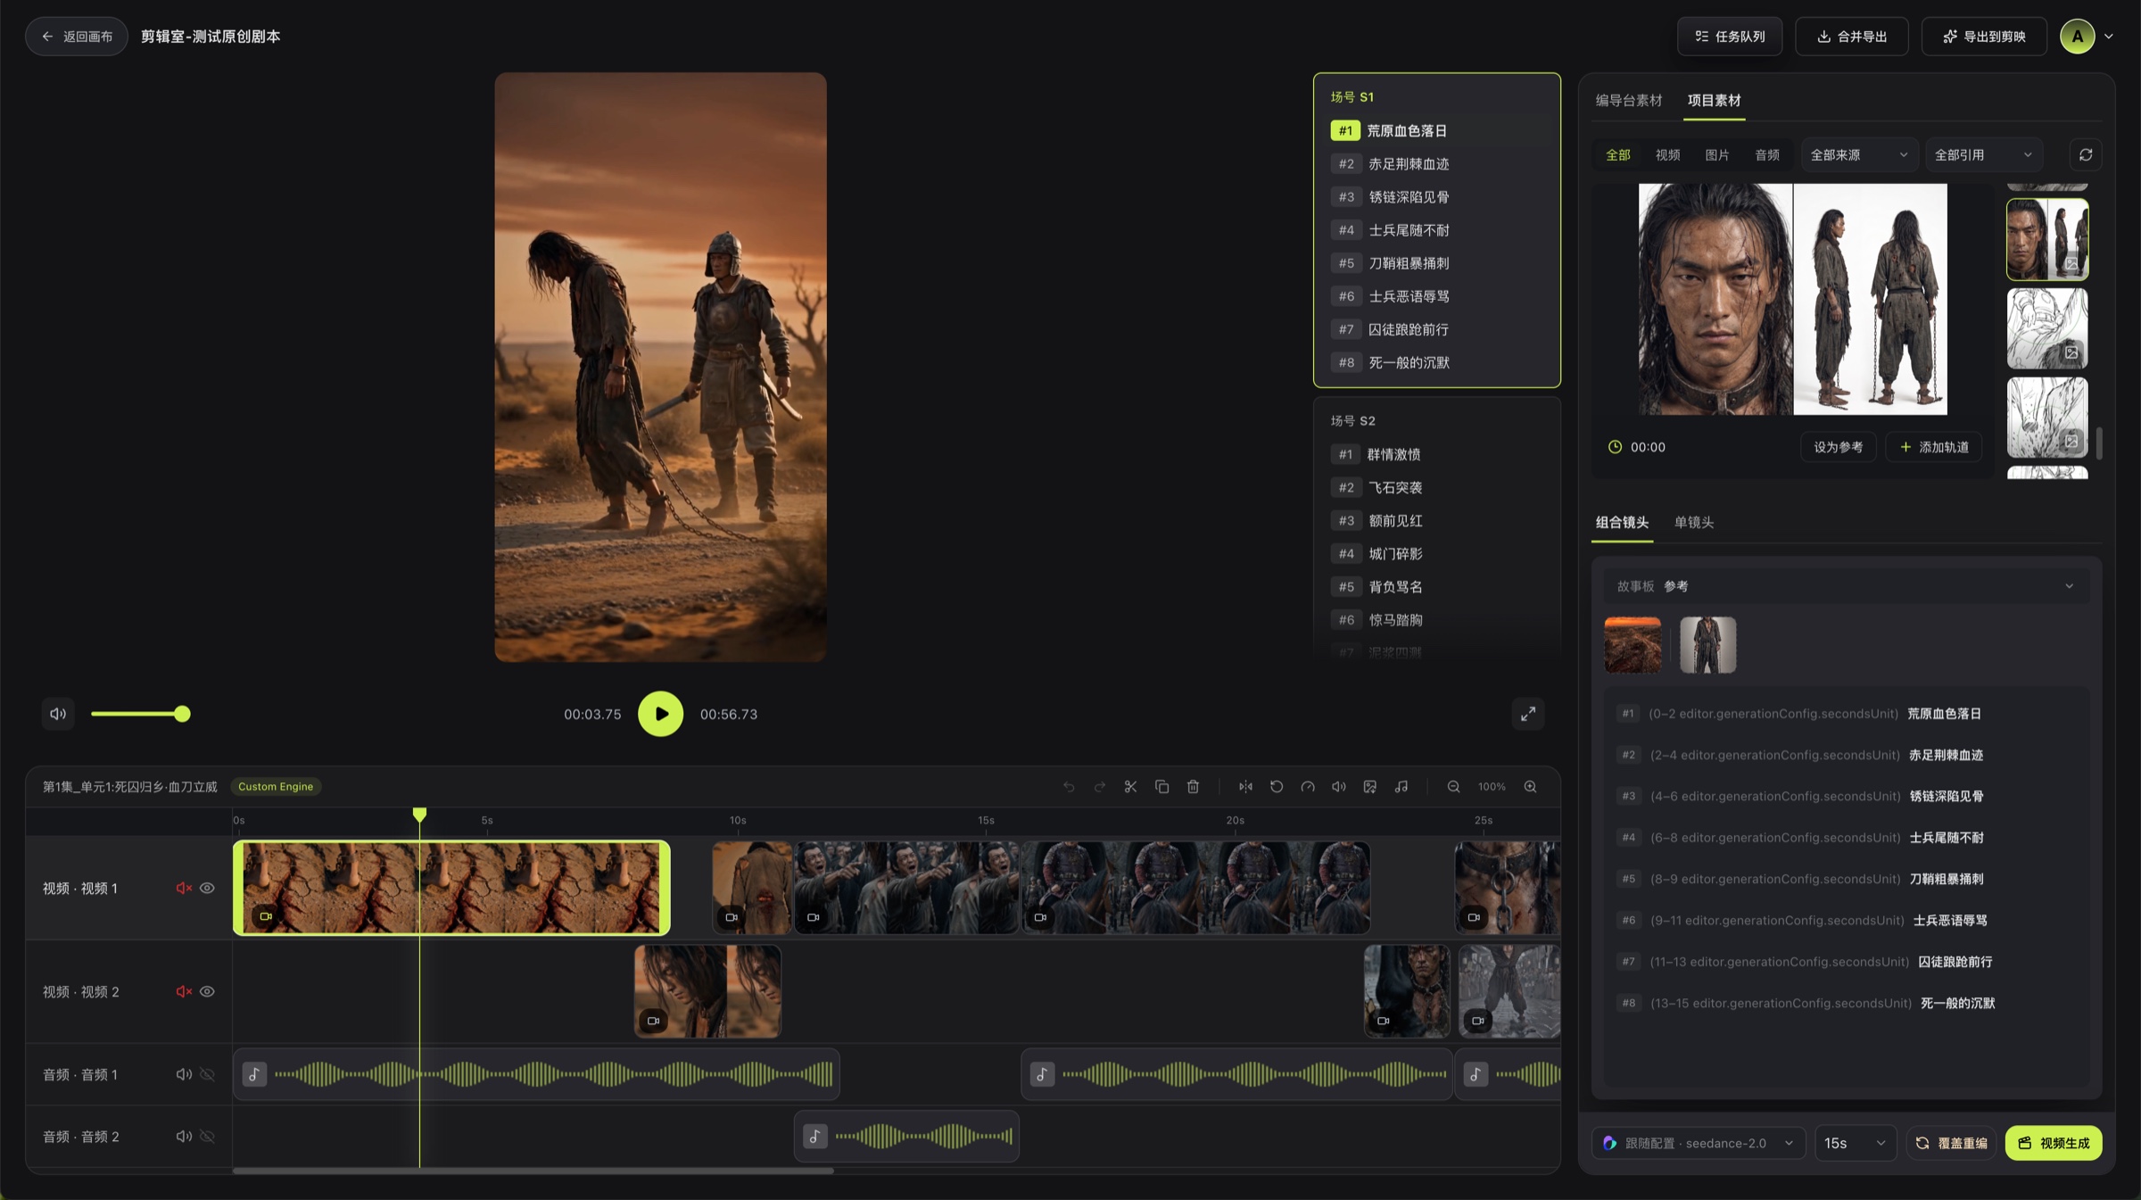Mute toggle for 视频 1 track

click(184, 889)
